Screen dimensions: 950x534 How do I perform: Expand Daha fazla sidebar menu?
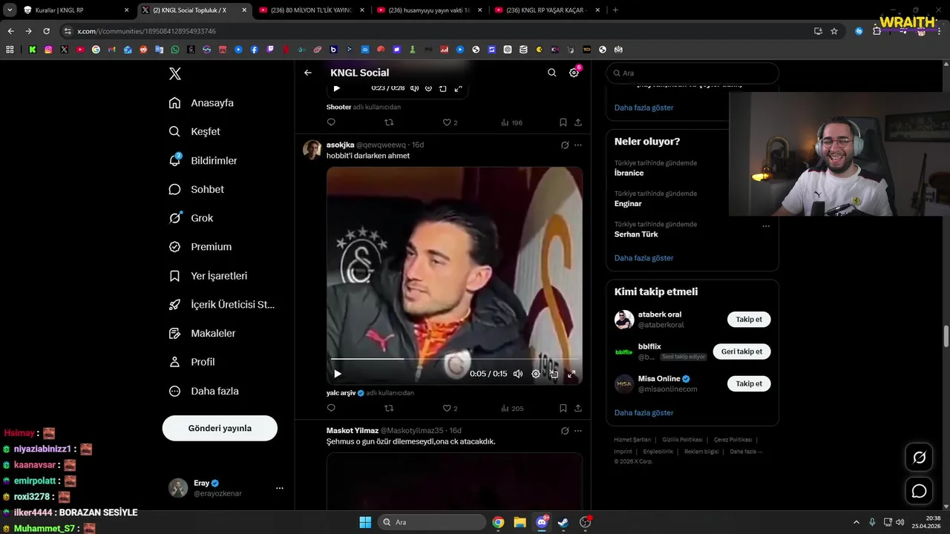coord(203,391)
